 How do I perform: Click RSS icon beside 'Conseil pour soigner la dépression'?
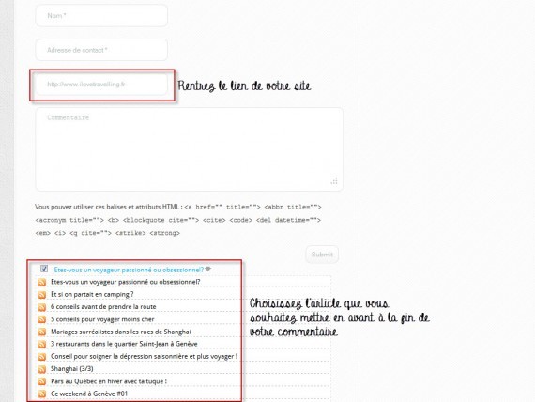pyautogui.click(x=42, y=357)
